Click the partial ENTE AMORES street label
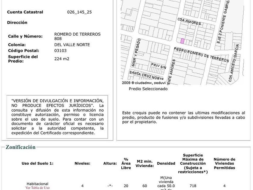Screen dimensions: 253x190 (171, 72)
